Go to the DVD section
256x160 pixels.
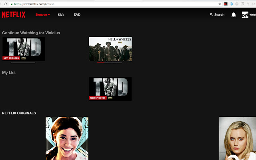(77, 15)
